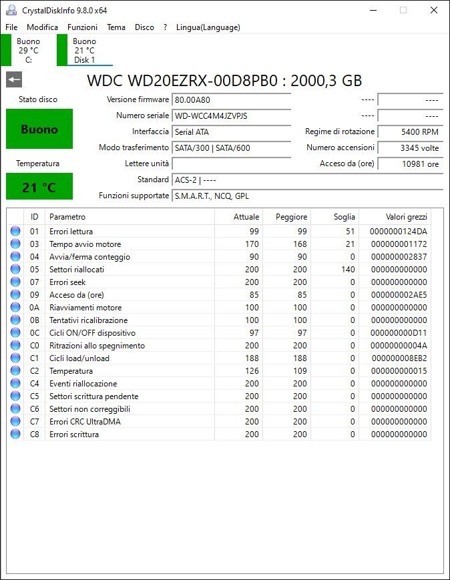
Task: Click the green 21 °C temperature button
Action: (x=39, y=186)
